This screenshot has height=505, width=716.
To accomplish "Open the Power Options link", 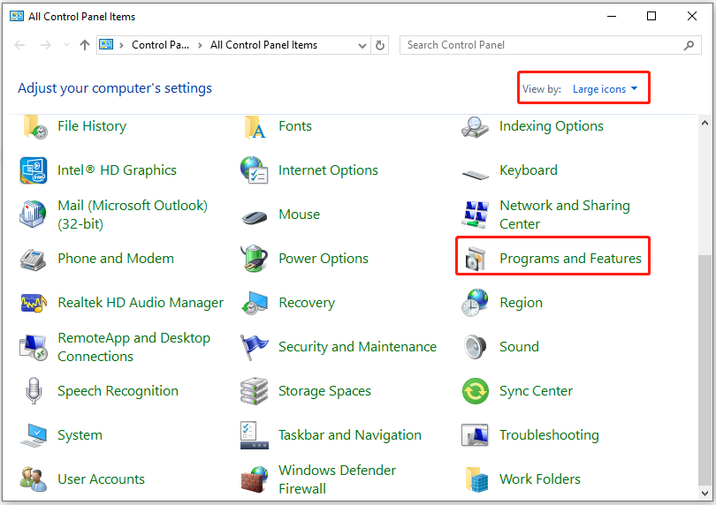I will [x=324, y=259].
